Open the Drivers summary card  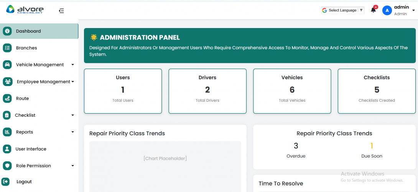coord(207,91)
